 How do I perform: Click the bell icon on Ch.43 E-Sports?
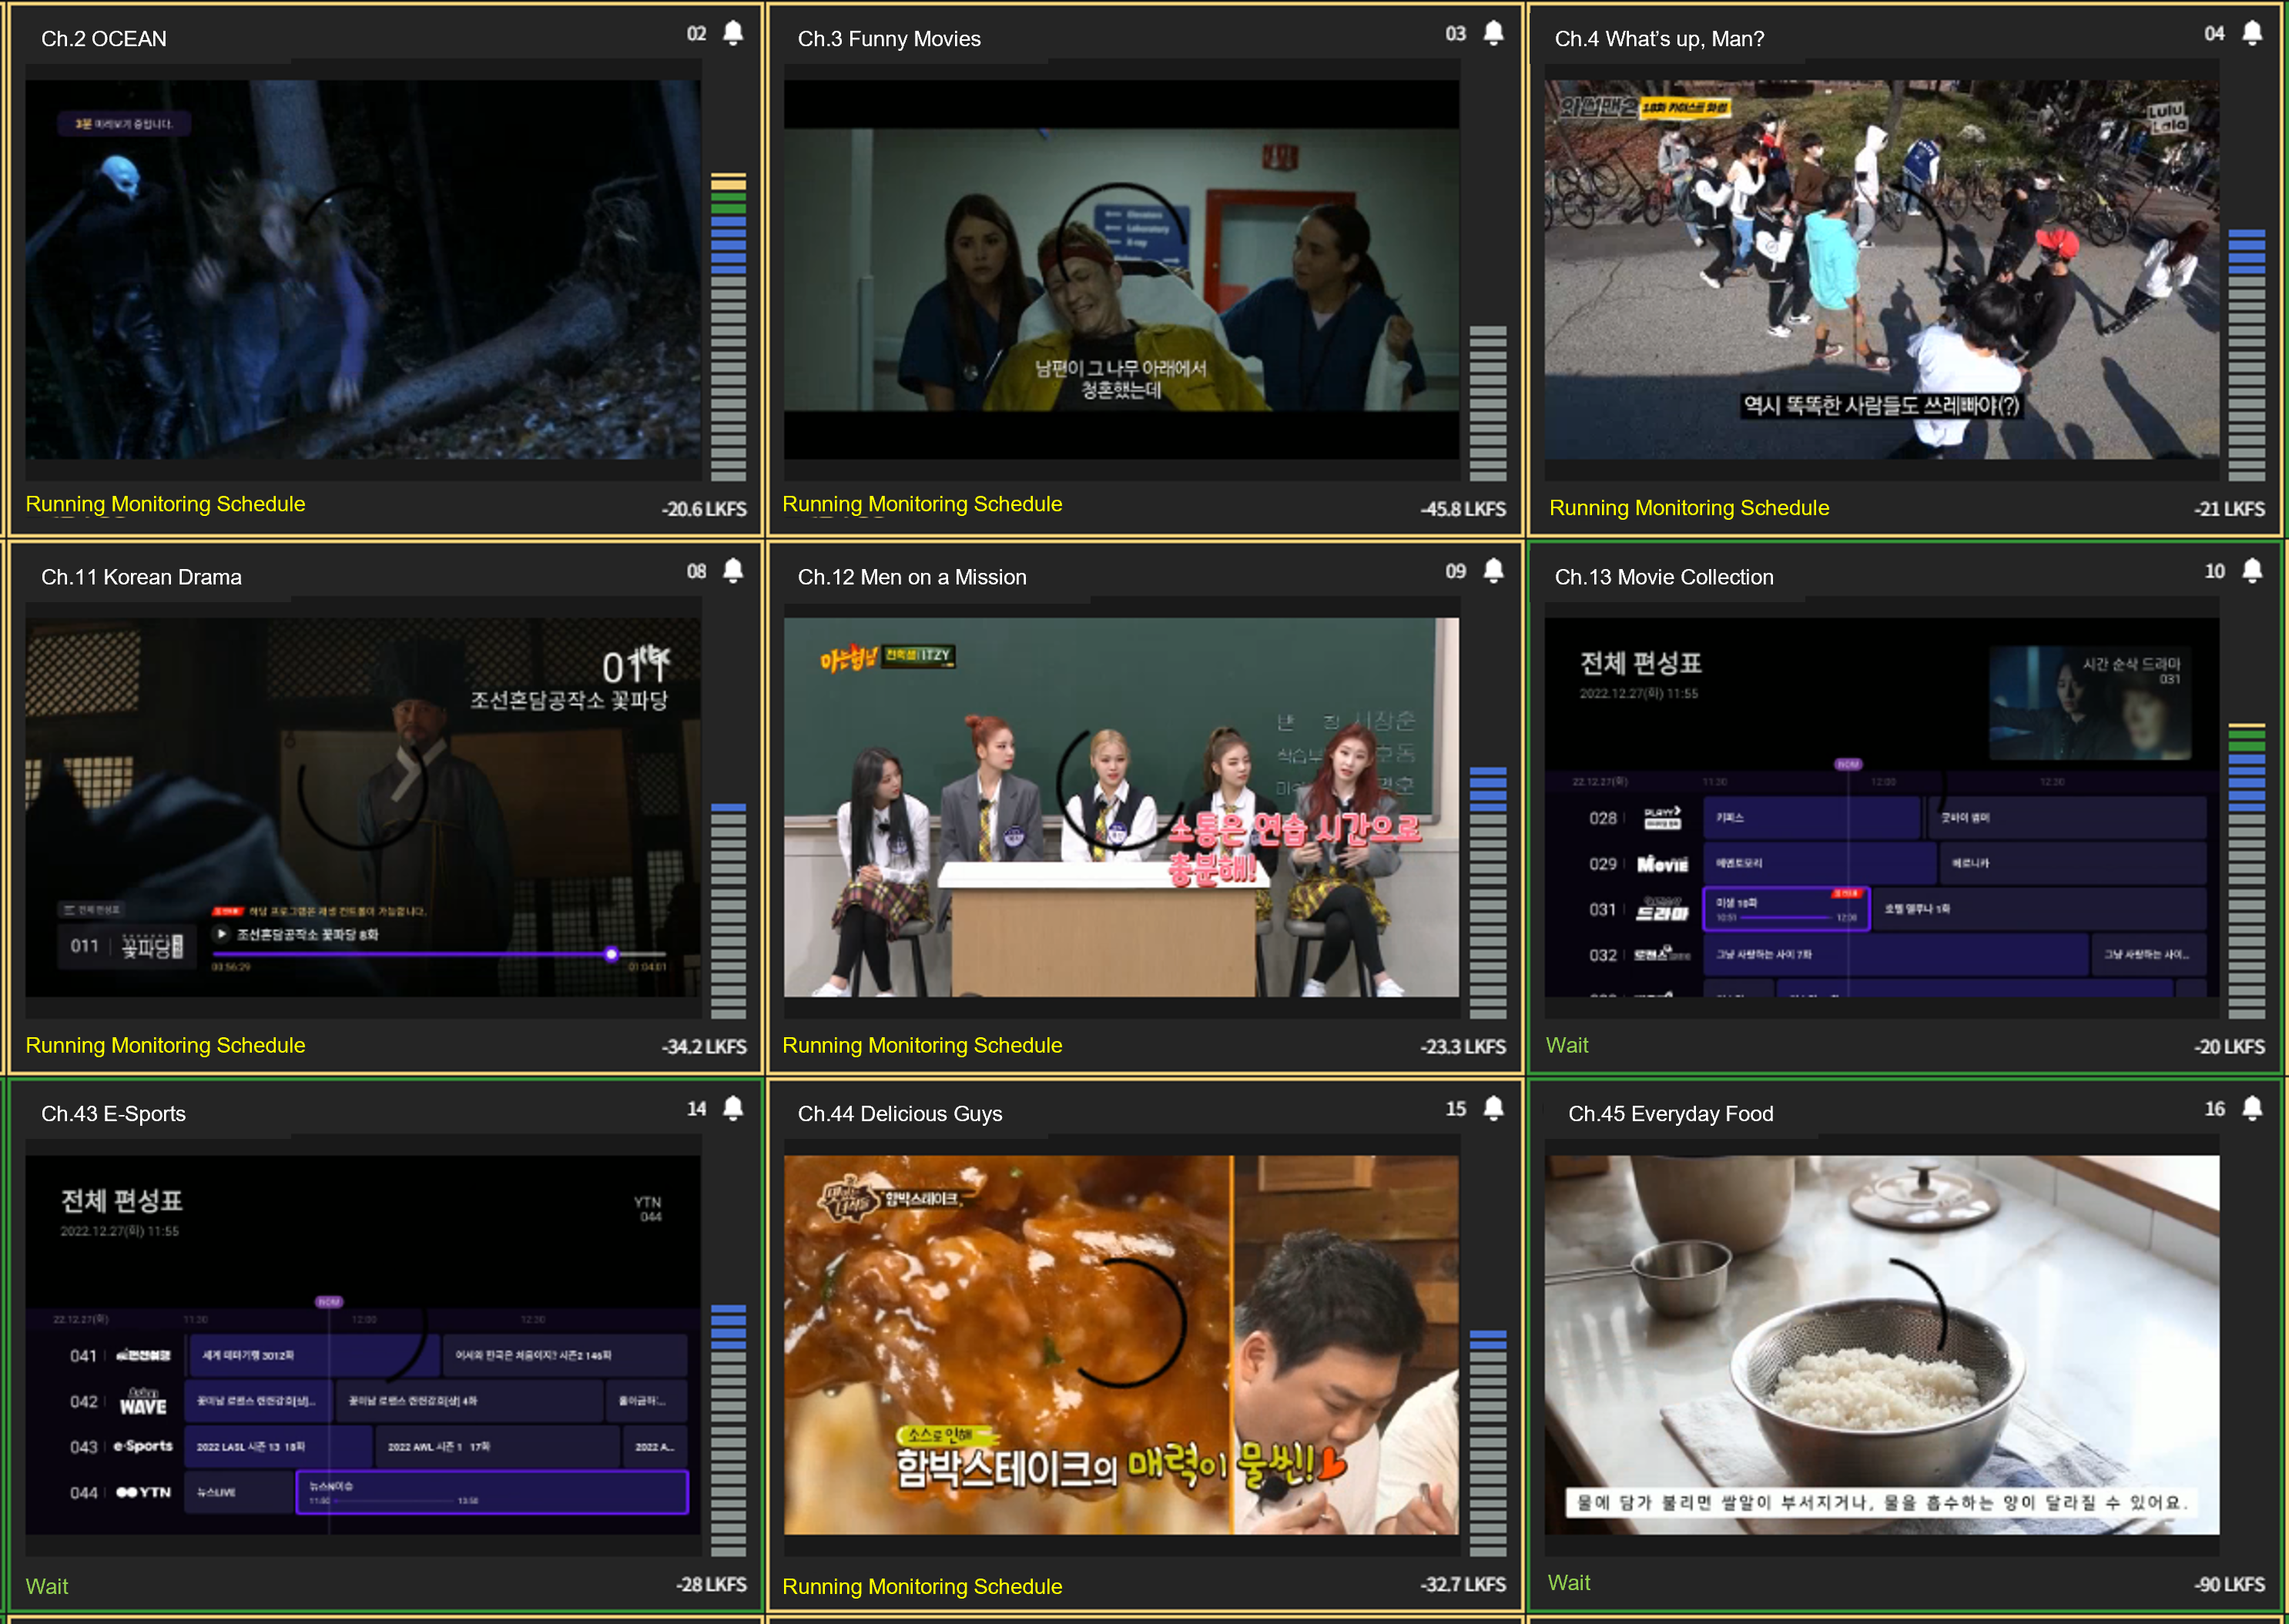733,1108
